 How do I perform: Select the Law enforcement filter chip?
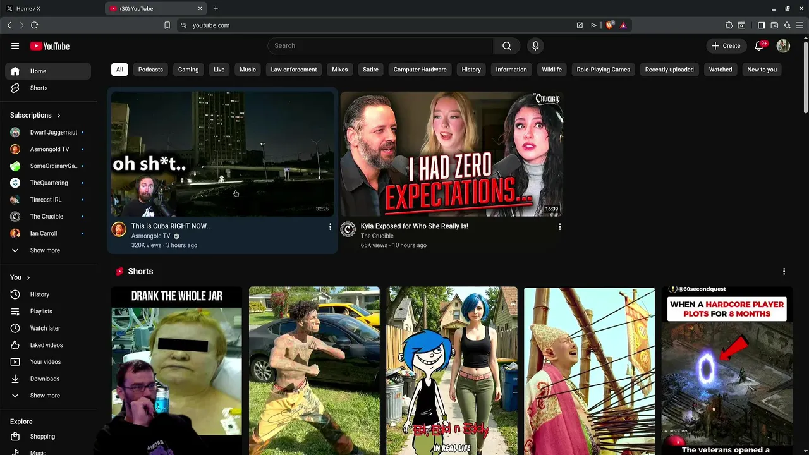(x=294, y=70)
